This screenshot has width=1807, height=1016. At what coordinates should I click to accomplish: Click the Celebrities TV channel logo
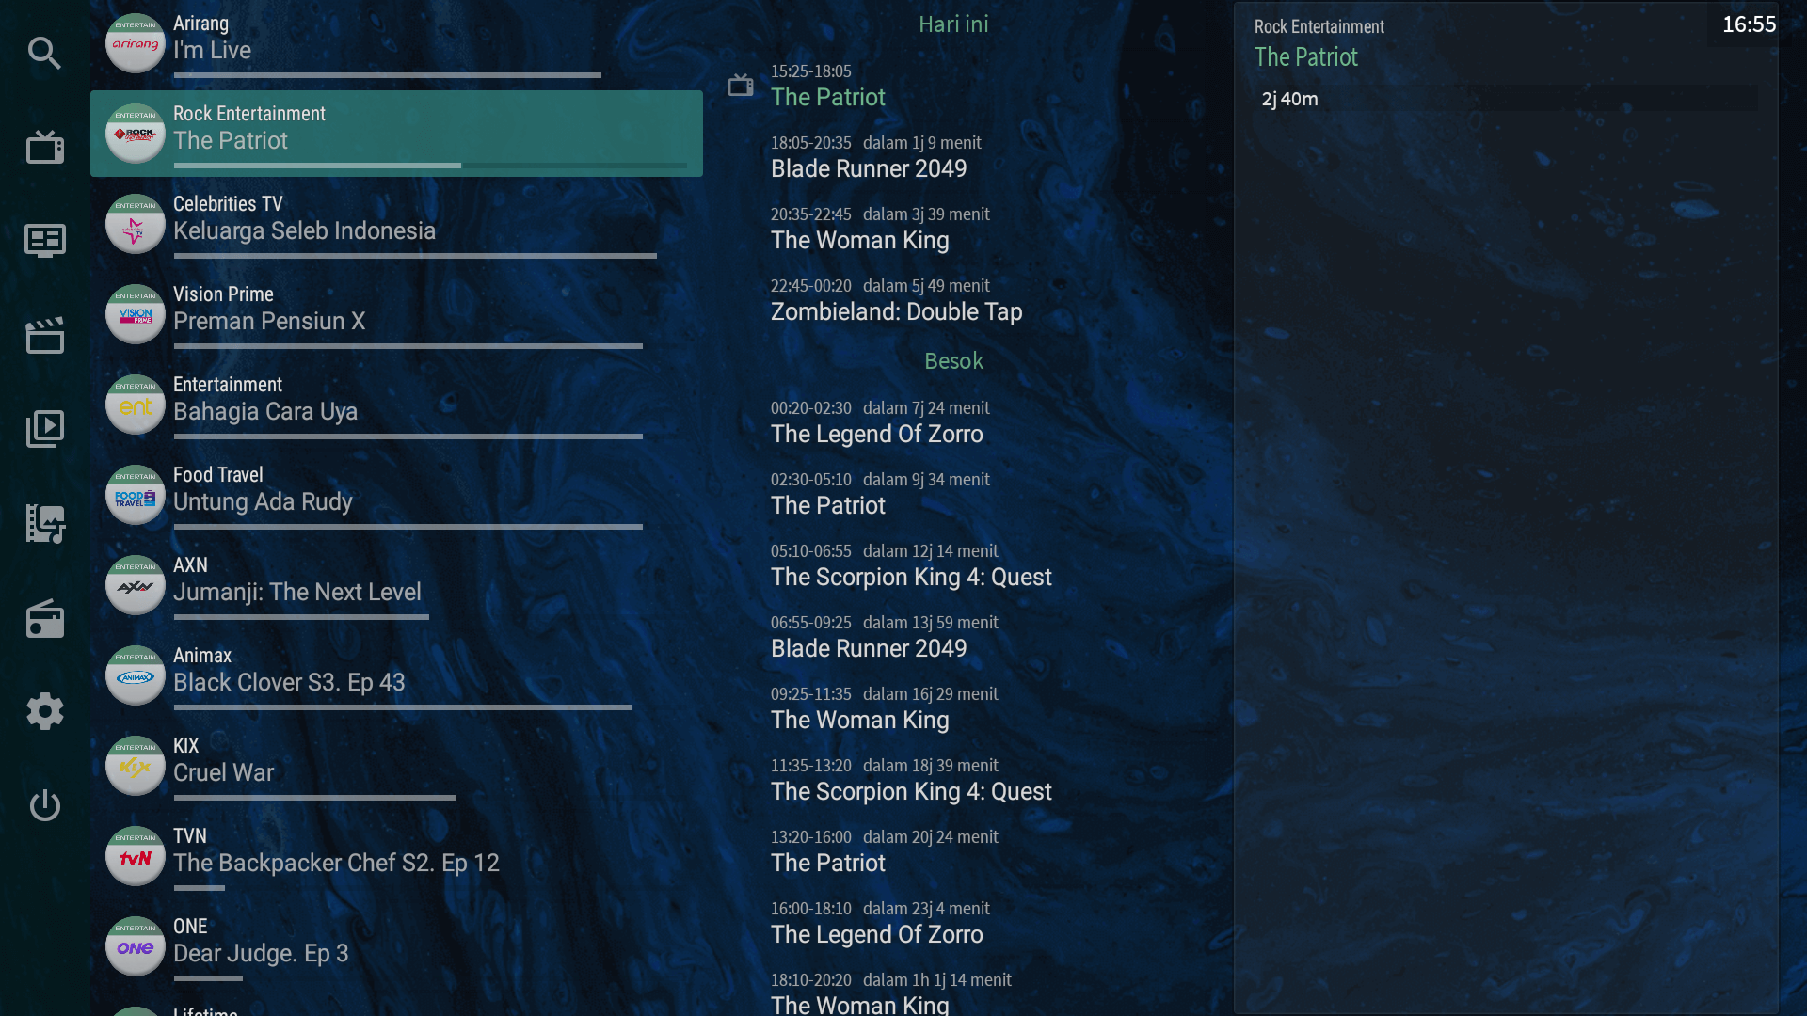[136, 224]
